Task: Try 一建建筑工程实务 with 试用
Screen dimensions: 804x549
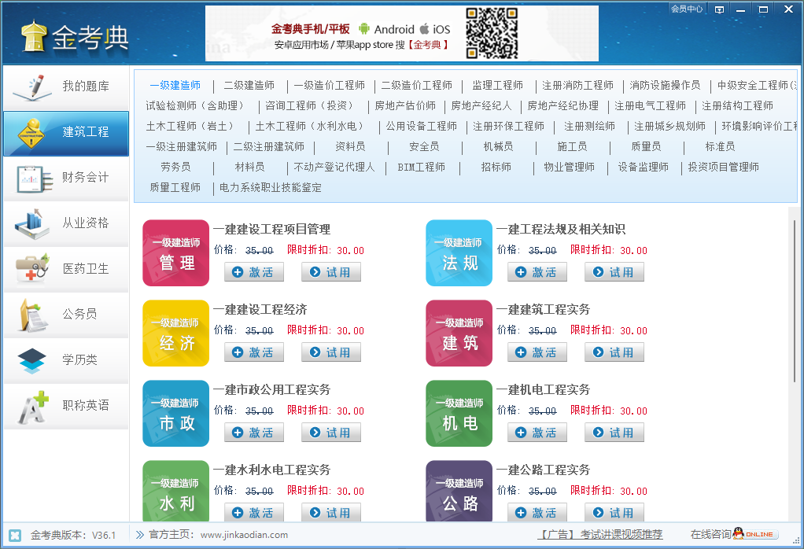Action: click(614, 352)
